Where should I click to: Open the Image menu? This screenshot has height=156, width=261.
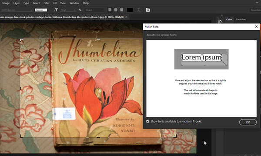pyautogui.click(x=6, y=3)
